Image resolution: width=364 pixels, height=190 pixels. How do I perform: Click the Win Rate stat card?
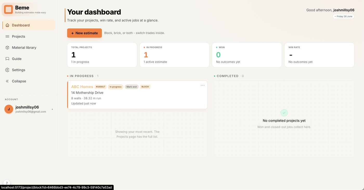(319, 55)
